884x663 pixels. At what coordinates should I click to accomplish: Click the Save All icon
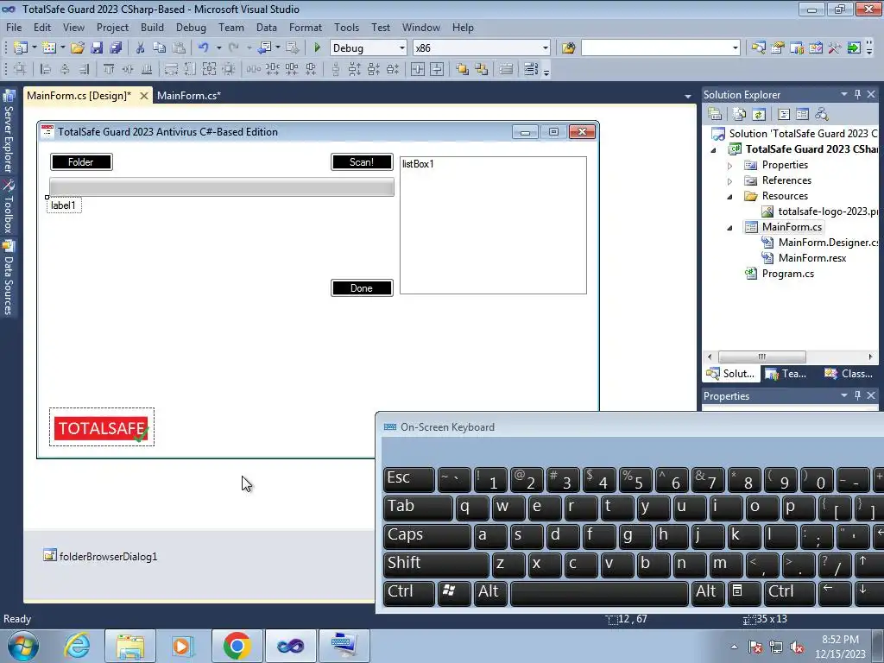116,48
